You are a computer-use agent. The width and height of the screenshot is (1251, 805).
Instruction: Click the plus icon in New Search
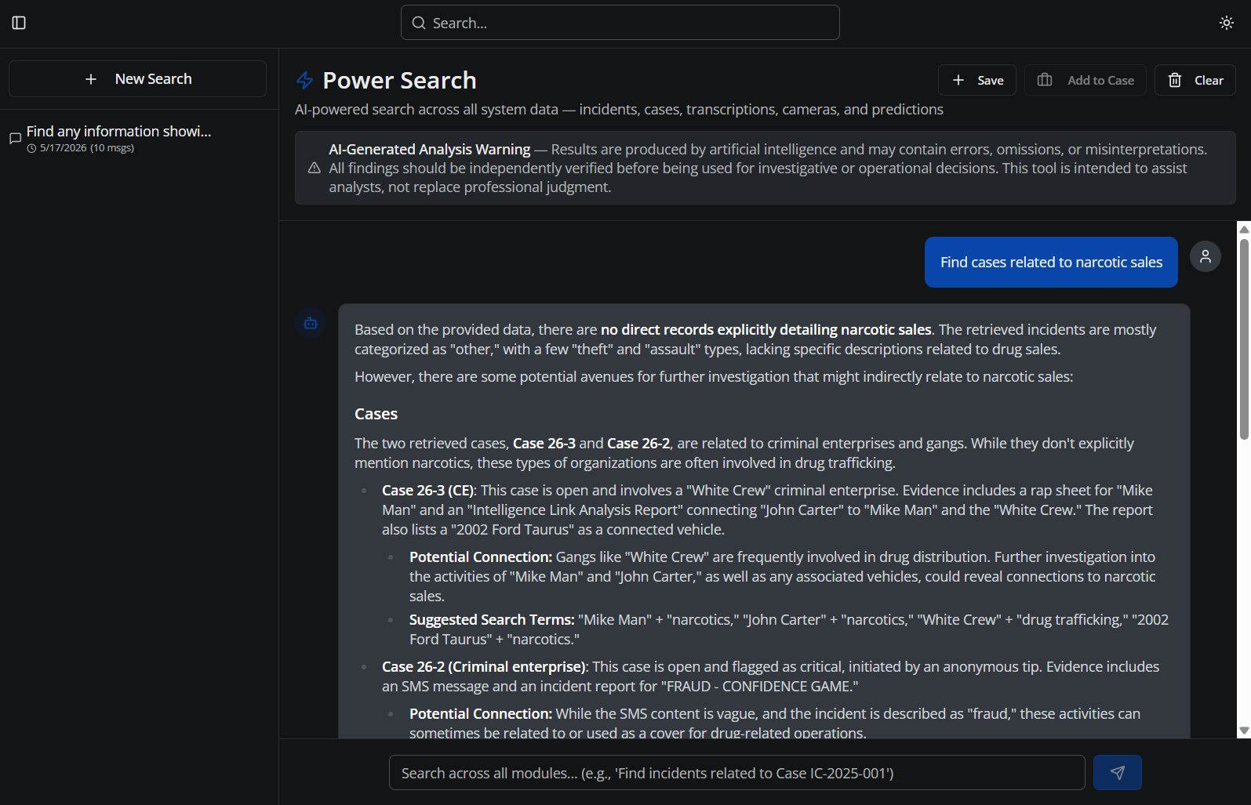pyautogui.click(x=91, y=79)
